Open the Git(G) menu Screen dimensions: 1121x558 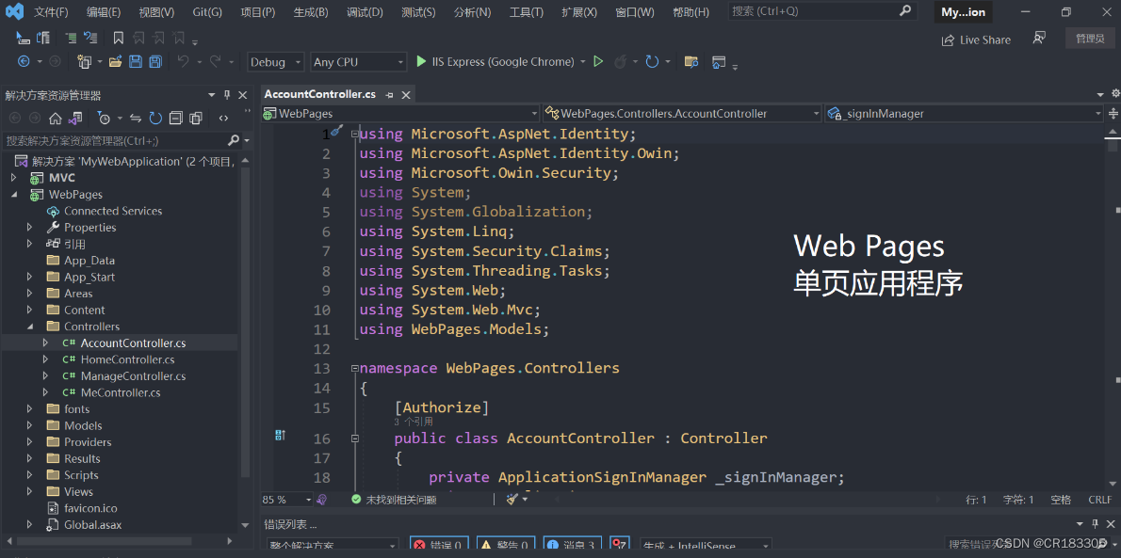pyautogui.click(x=207, y=12)
